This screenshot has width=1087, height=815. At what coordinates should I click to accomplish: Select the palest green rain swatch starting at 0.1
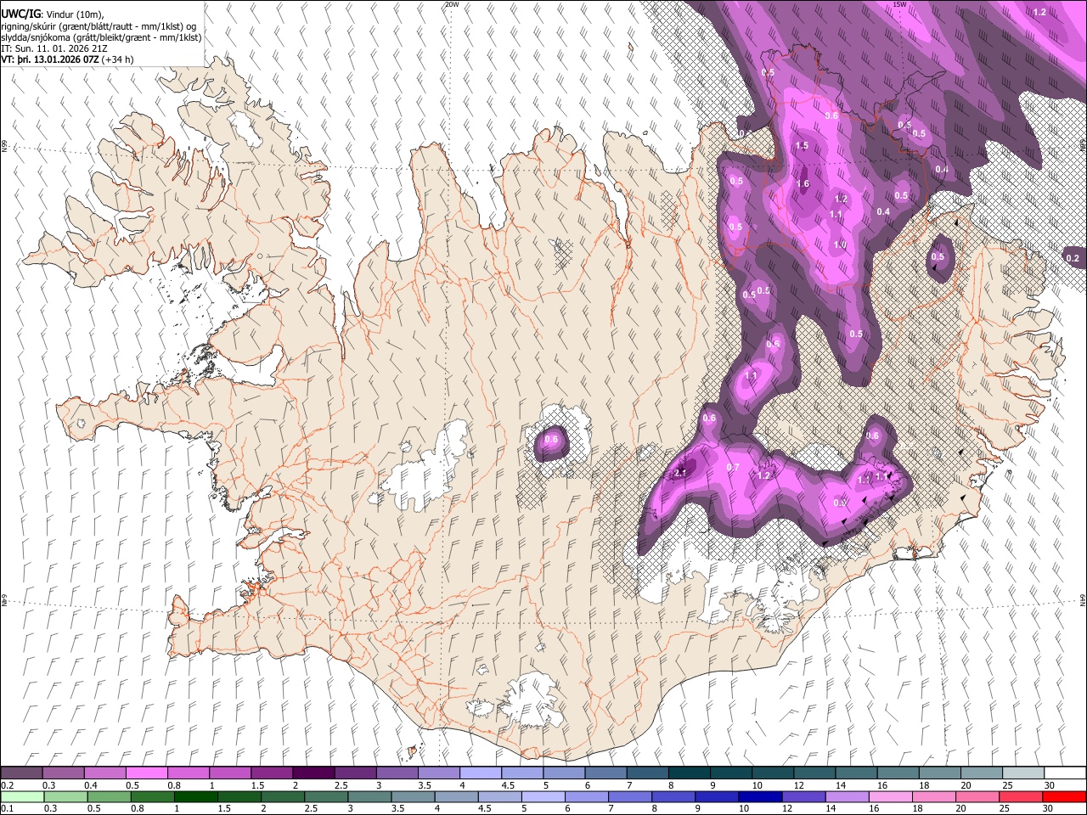pos(23,796)
